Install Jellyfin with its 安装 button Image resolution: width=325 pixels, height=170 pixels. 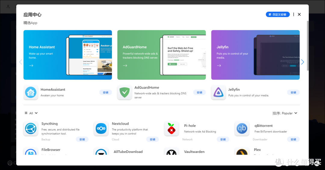(x=293, y=92)
